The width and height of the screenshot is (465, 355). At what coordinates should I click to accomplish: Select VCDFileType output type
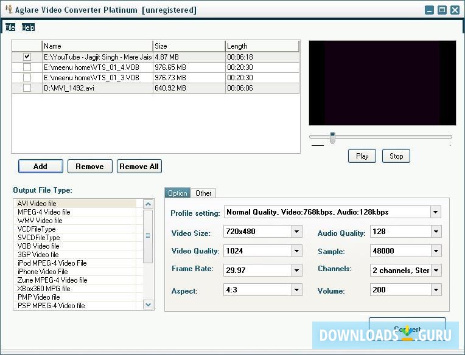click(x=77, y=229)
